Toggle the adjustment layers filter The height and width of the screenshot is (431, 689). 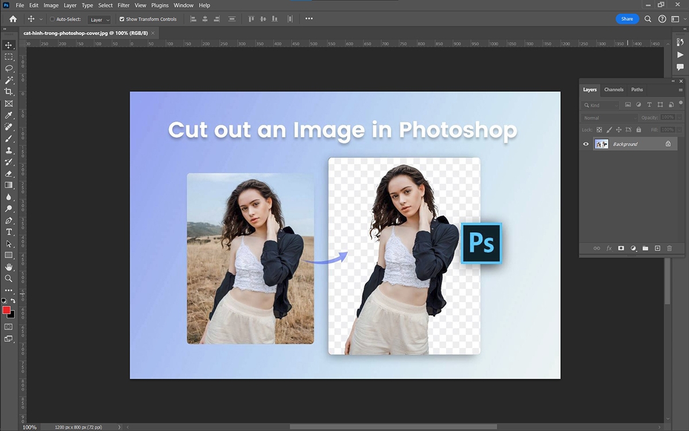pos(638,105)
